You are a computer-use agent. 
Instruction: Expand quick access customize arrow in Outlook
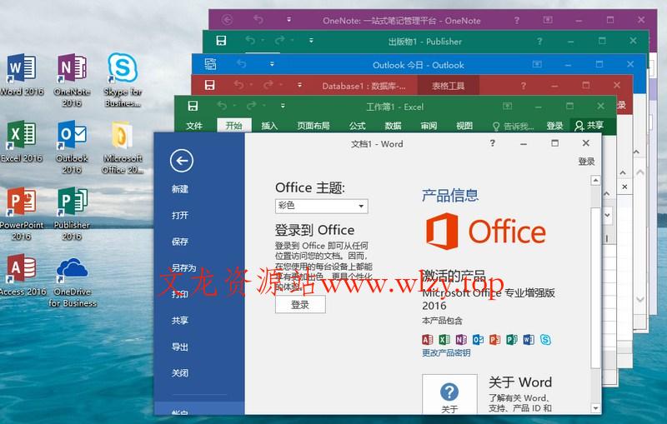272,64
